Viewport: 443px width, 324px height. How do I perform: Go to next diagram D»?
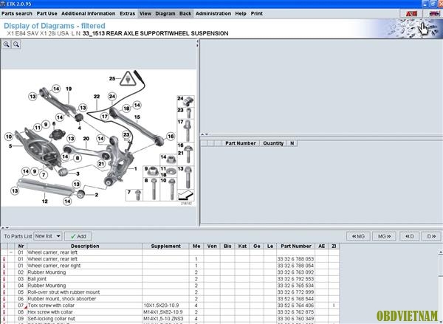click(431, 236)
